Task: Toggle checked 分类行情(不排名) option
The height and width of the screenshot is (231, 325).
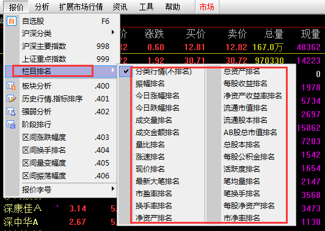Action: tap(126, 71)
